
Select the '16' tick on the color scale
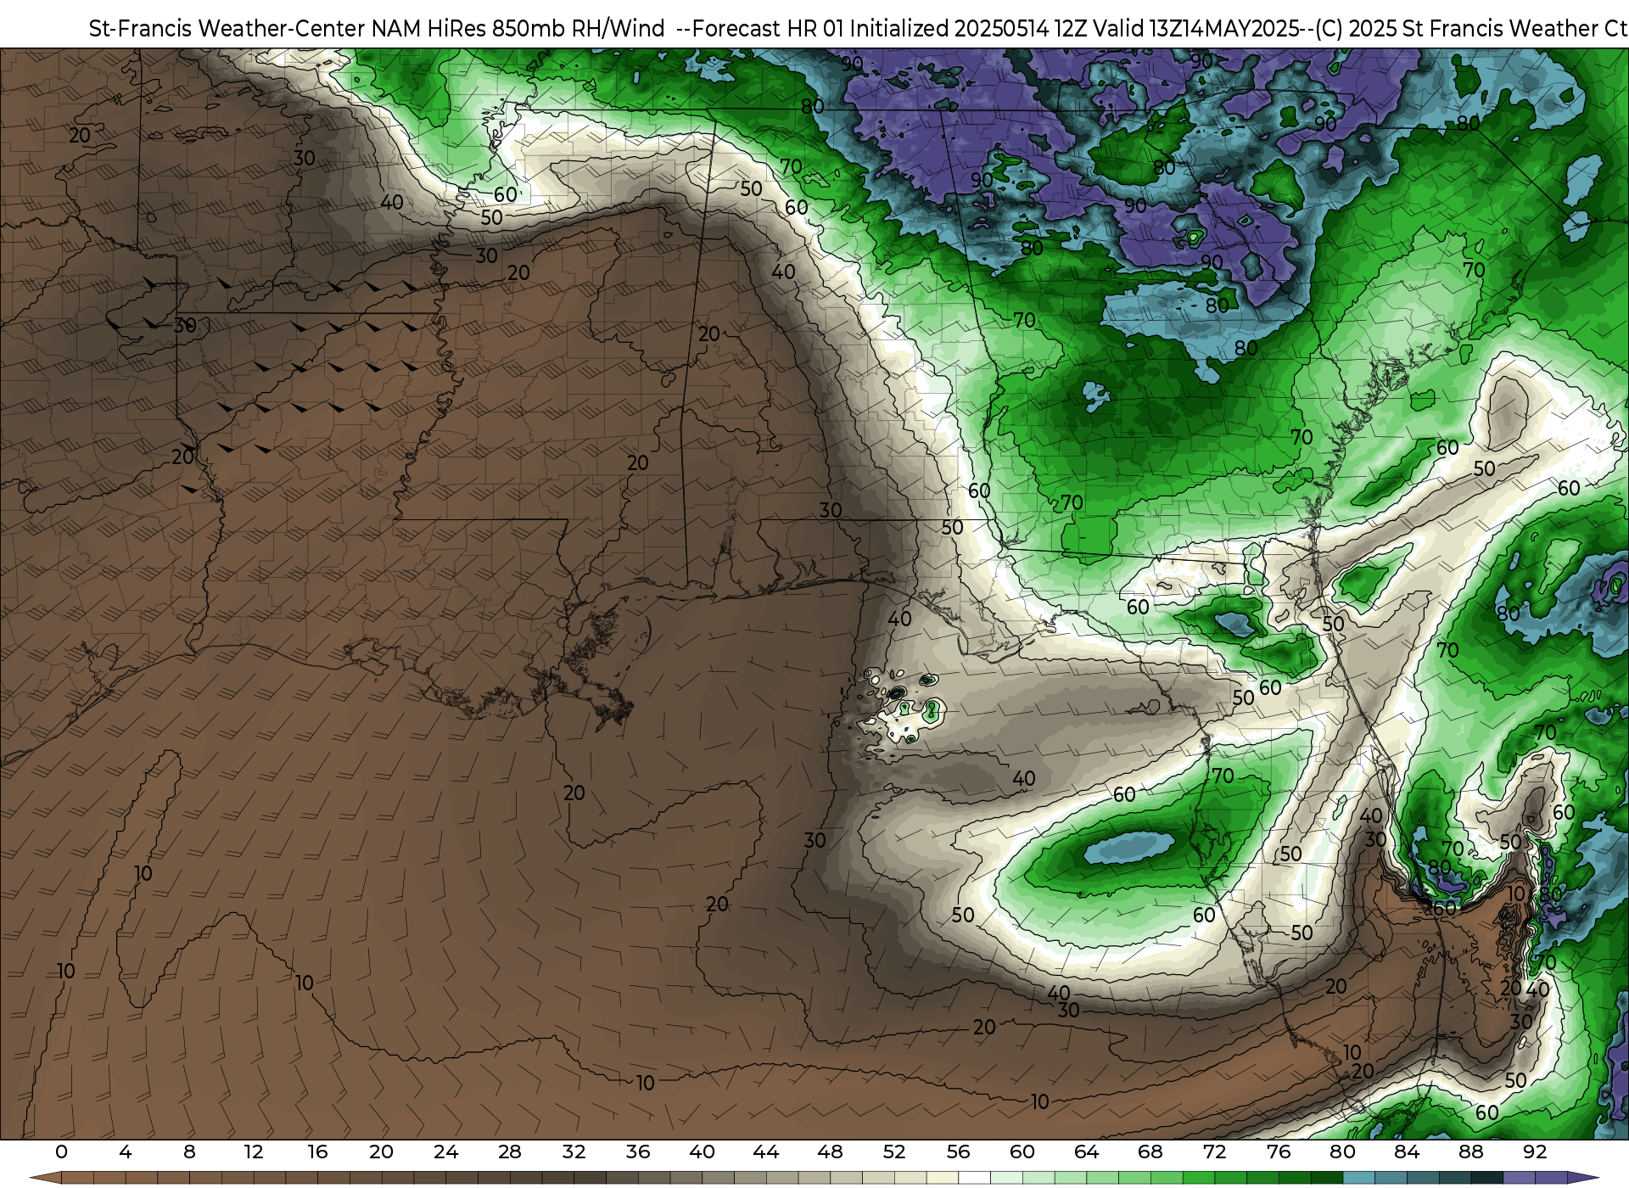point(317,1152)
